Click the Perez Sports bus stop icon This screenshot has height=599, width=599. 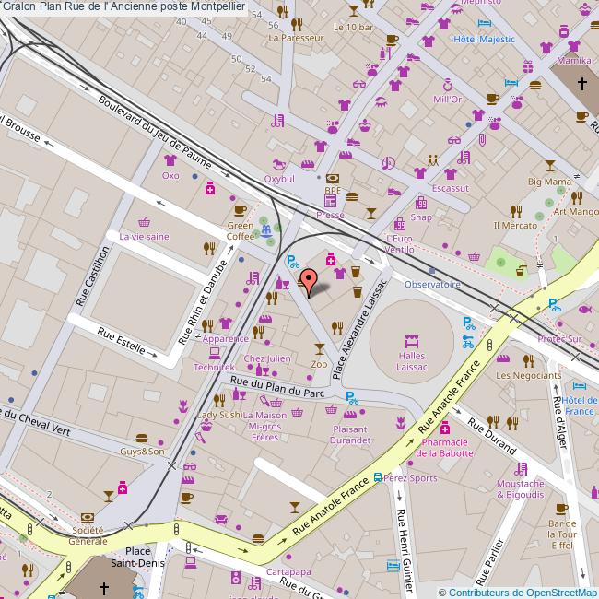[378, 478]
